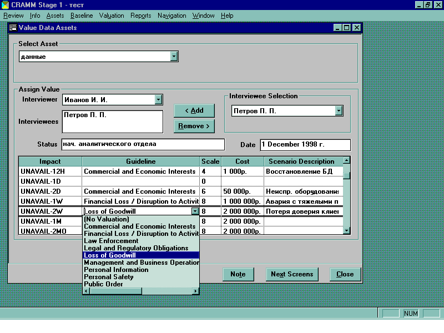Choose Financial Loss / Disruption in dropdown list
This screenshot has width=444, height=333.
tap(141, 234)
